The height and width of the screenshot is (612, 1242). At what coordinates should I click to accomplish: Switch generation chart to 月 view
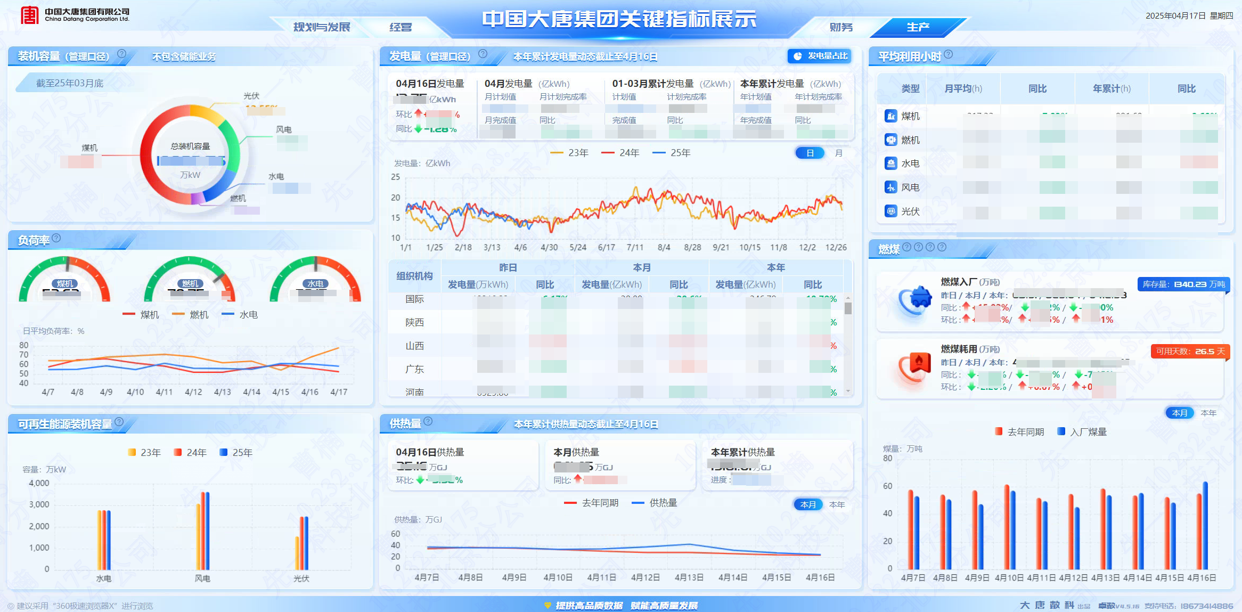click(838, 153)
